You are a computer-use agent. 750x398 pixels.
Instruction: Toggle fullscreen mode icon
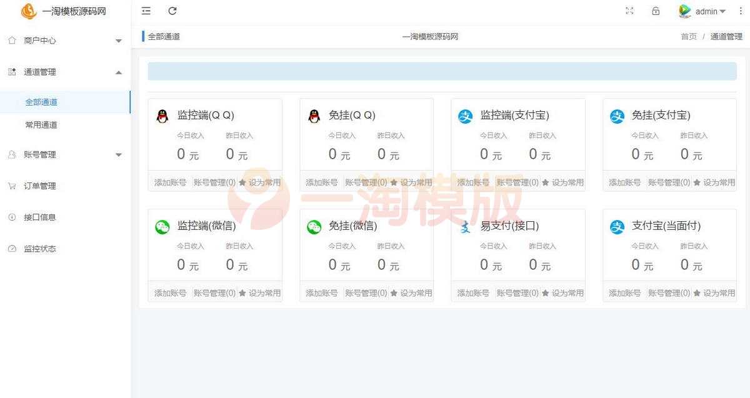click(629, 11)
